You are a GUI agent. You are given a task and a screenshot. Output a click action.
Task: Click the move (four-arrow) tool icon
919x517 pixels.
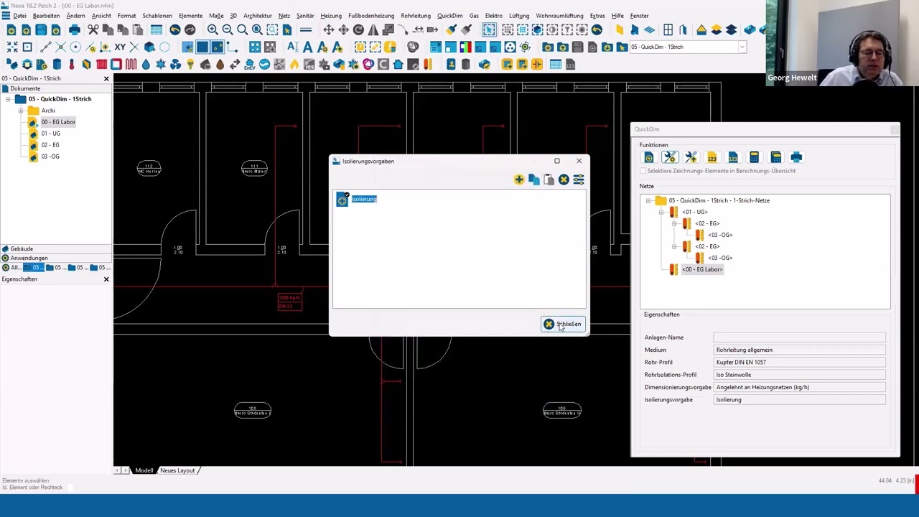coord(328,30)
